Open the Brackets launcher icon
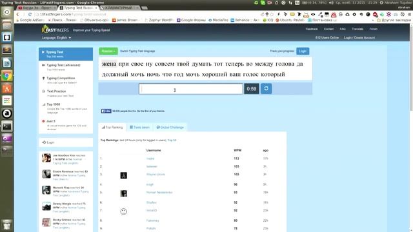Image resolution: width=413 pixels, height=232 pixels. click(7, 37)
